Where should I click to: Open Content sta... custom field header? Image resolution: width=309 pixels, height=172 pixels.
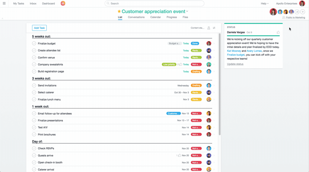(x=197, y=28)
